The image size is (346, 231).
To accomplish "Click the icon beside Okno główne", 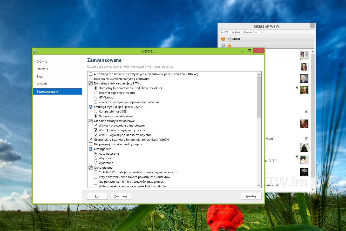I will 91,168.
